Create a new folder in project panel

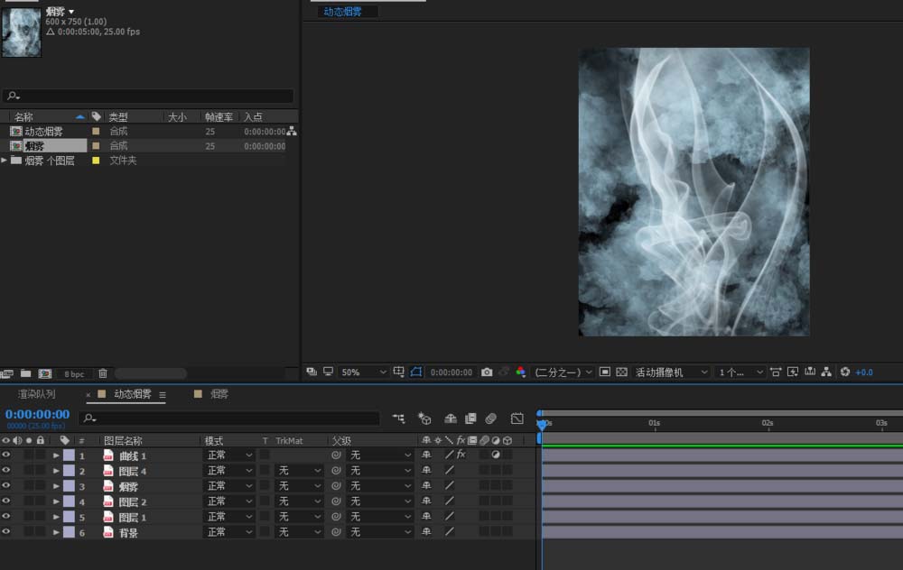tap(25, 373)
